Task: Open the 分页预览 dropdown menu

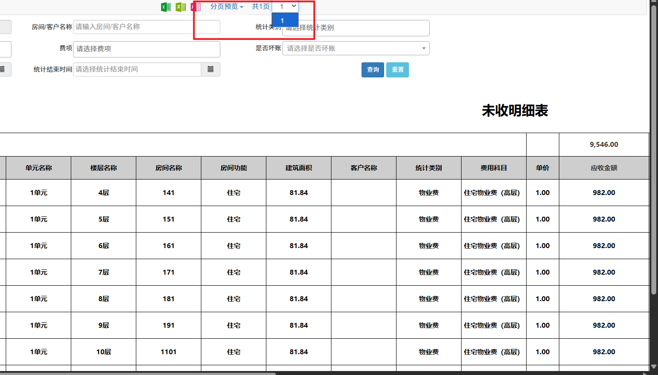Action: tap(227, 7)
